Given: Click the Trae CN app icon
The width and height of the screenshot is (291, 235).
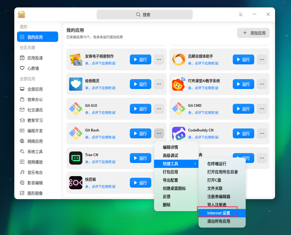Looking at the screenshot, I should (76, 158).
